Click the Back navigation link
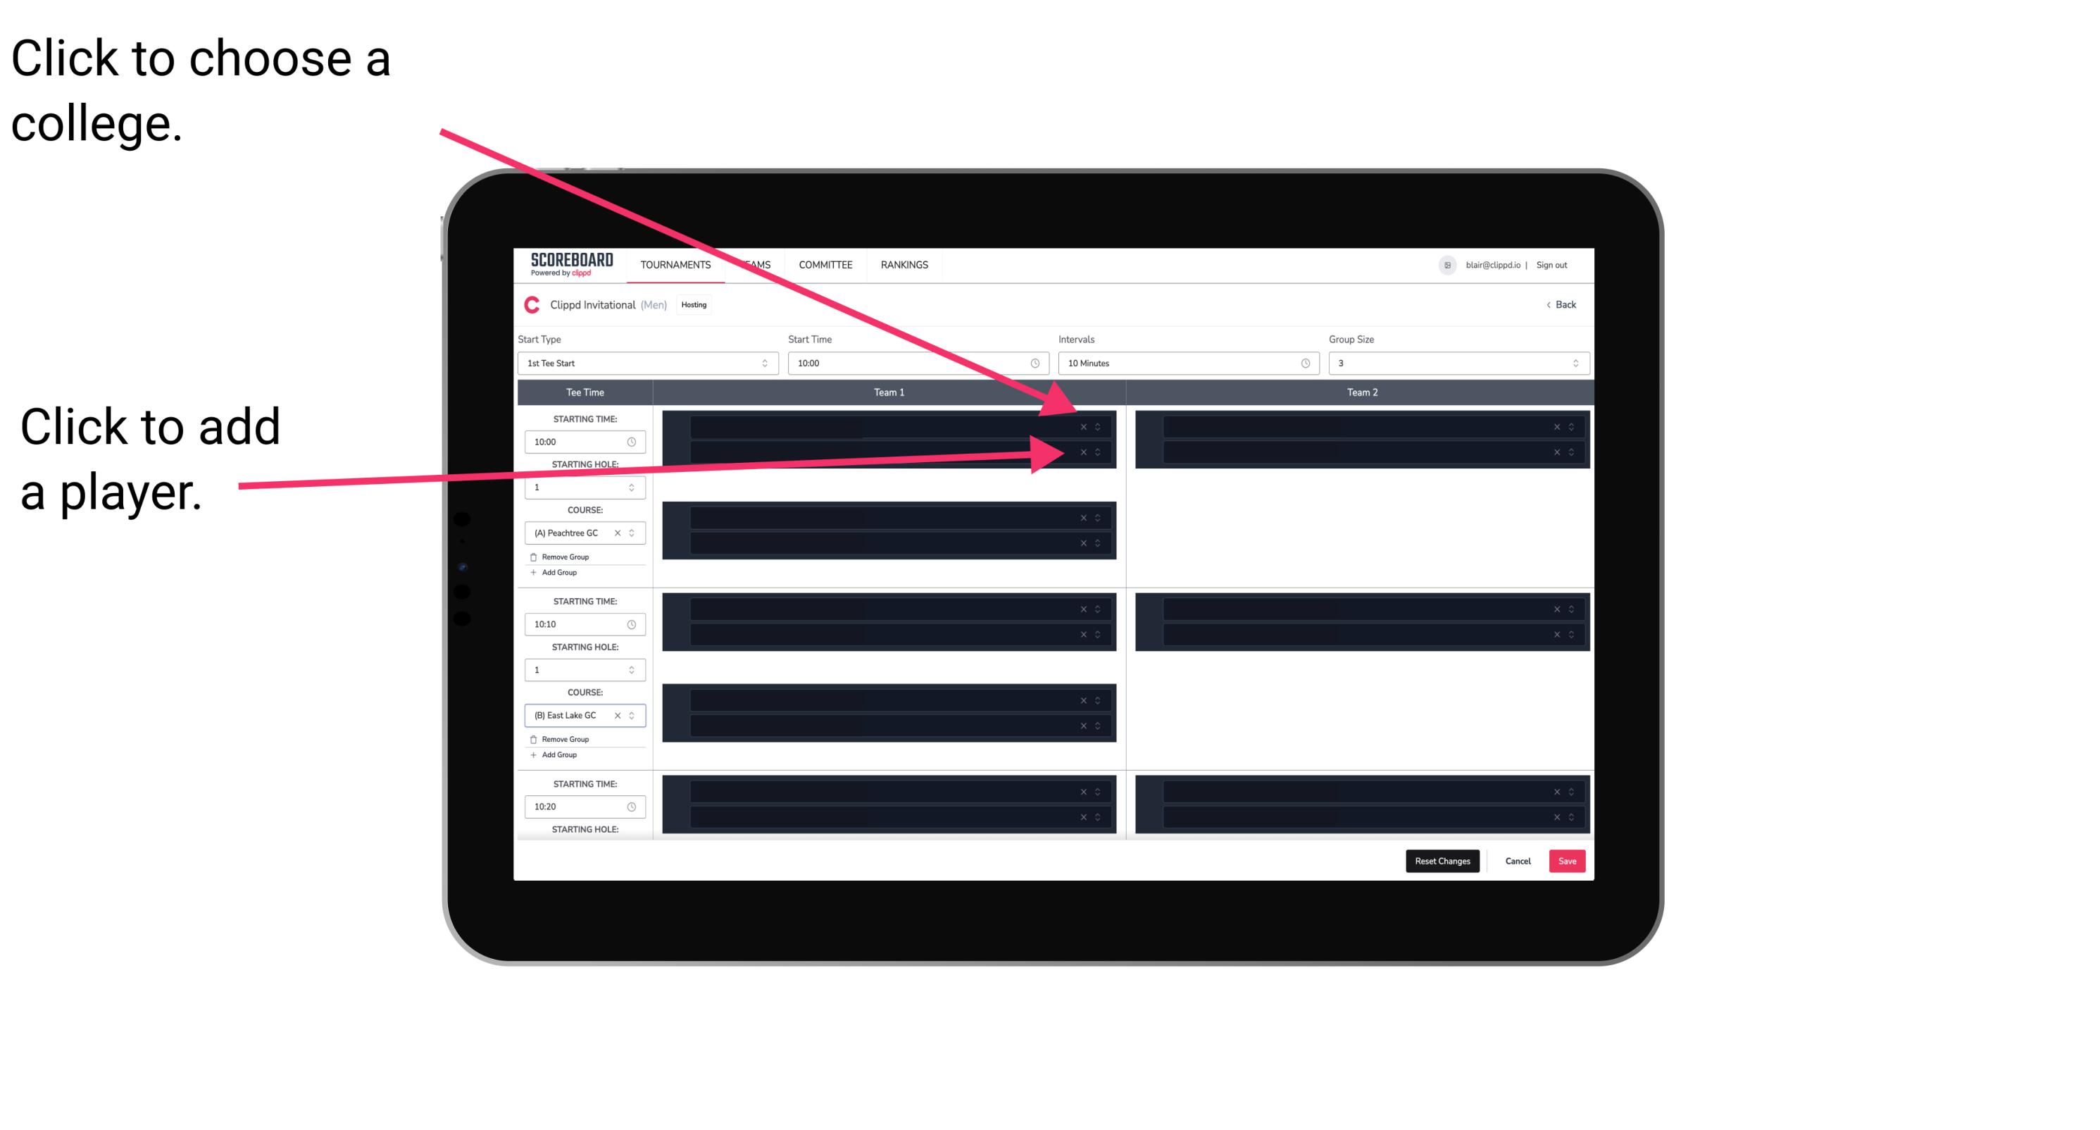Viewport: 2100px width, 1130px height. pyautogui.click(x=1562, y=304)
